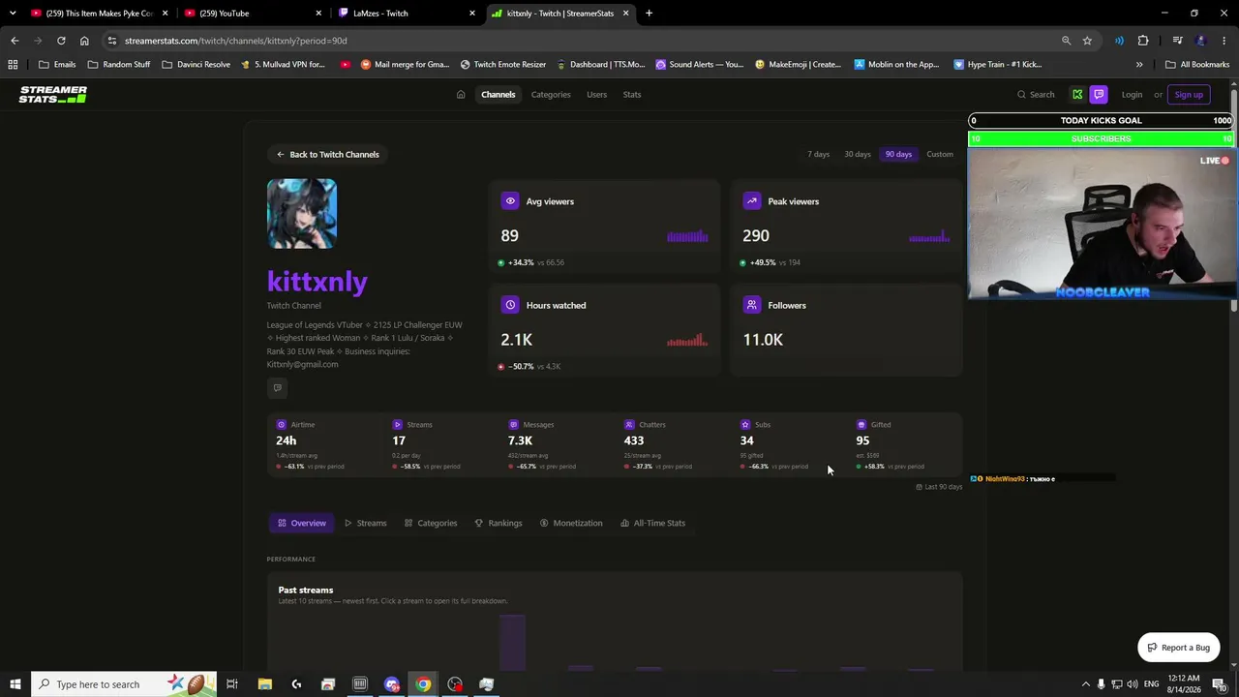
Task: Focus the browser address bar
Action: coord(581,41)
